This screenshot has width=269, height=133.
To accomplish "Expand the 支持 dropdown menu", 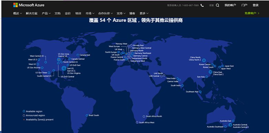I will (x=121, y=13).
